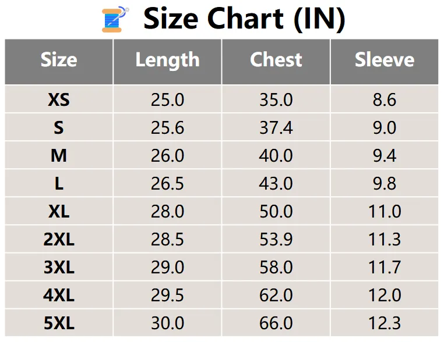Select the Chest column header
Screen dimensions: 444x342
tap(276, 60)
